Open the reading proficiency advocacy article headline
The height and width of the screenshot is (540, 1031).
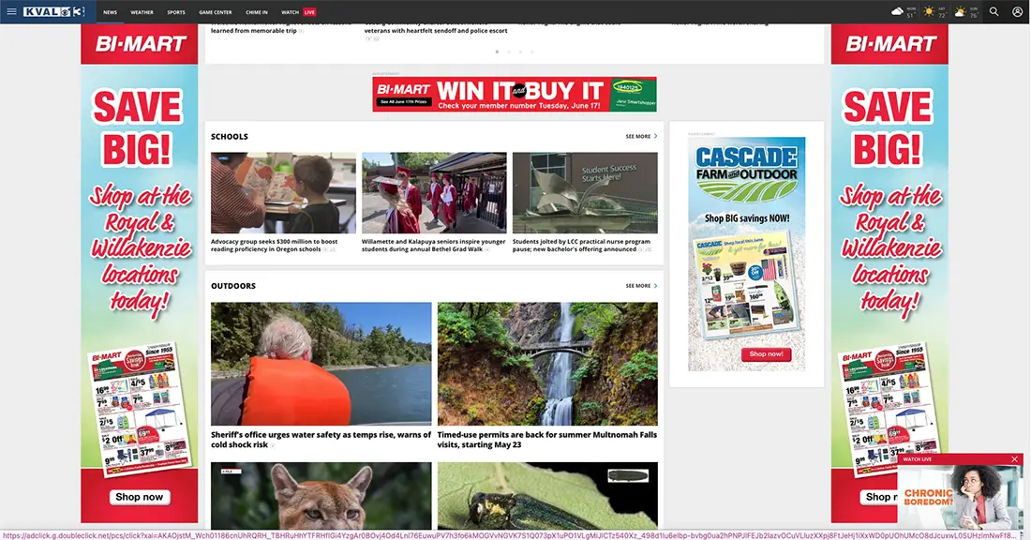(275, 246)
